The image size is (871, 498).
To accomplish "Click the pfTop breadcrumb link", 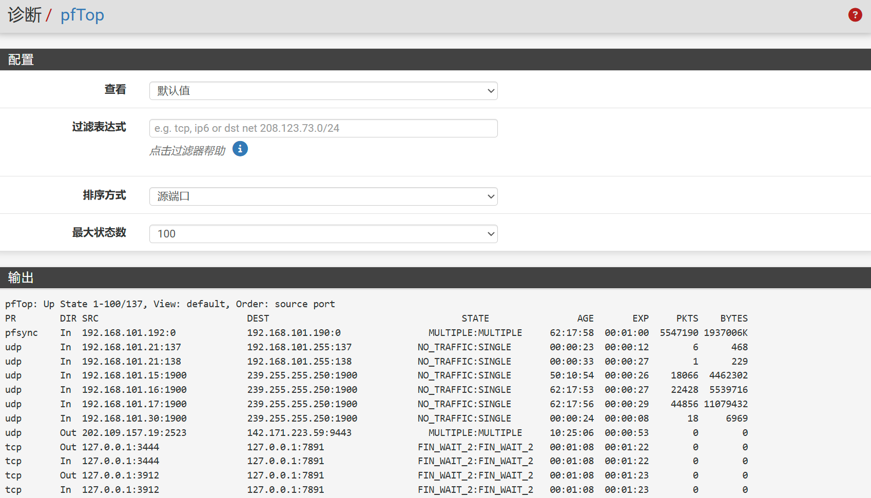I will tap(82, 15).
